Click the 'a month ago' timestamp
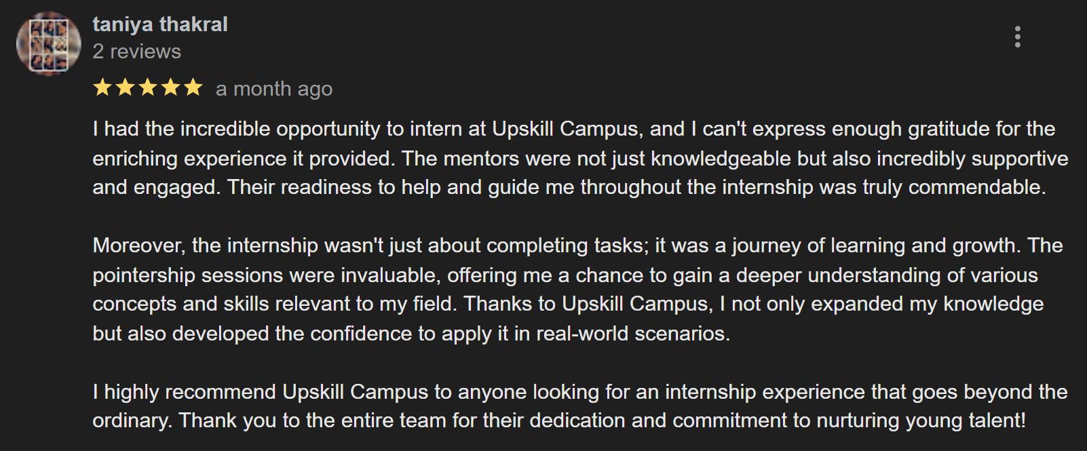Viewport: 1087px width, 451px height. coord(274,89)
